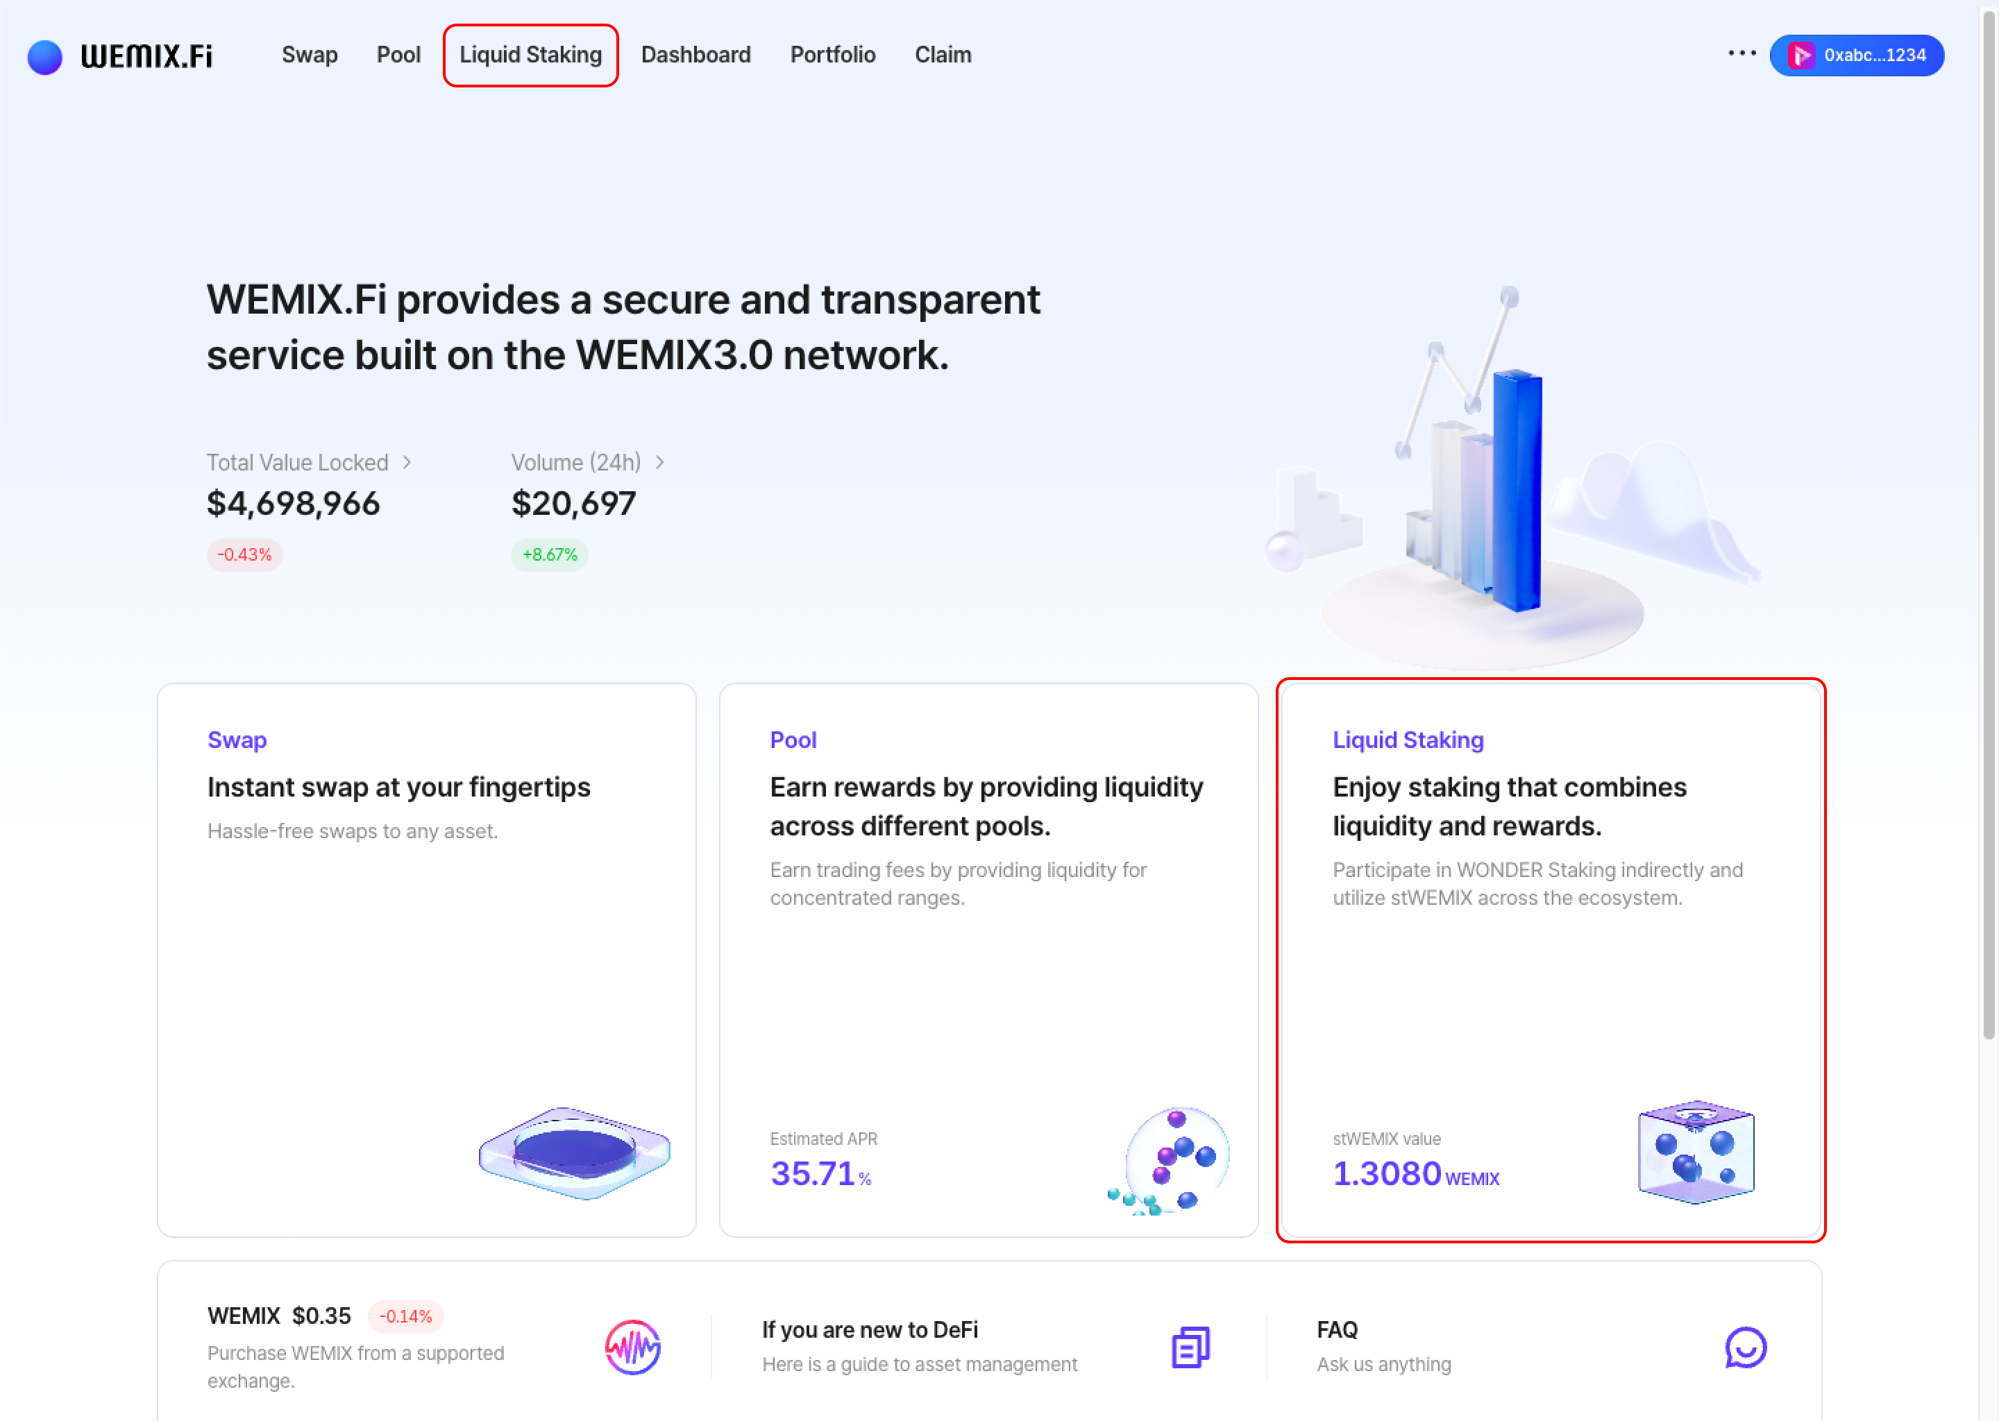Go to the Liquid Staking nav item
Image resolution: width=1999 pixels, height=1421 pixels.
[530, 55]
